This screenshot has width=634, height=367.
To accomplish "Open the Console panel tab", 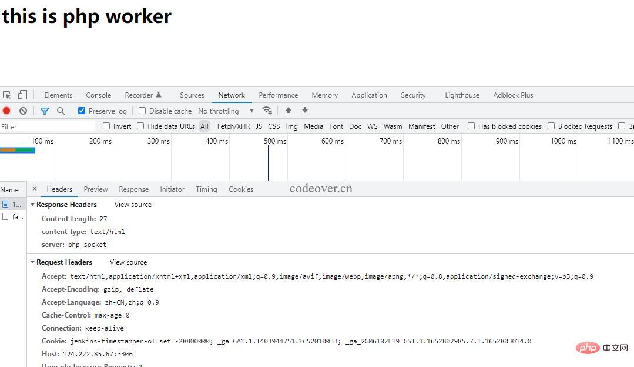I will pos(98,95).
